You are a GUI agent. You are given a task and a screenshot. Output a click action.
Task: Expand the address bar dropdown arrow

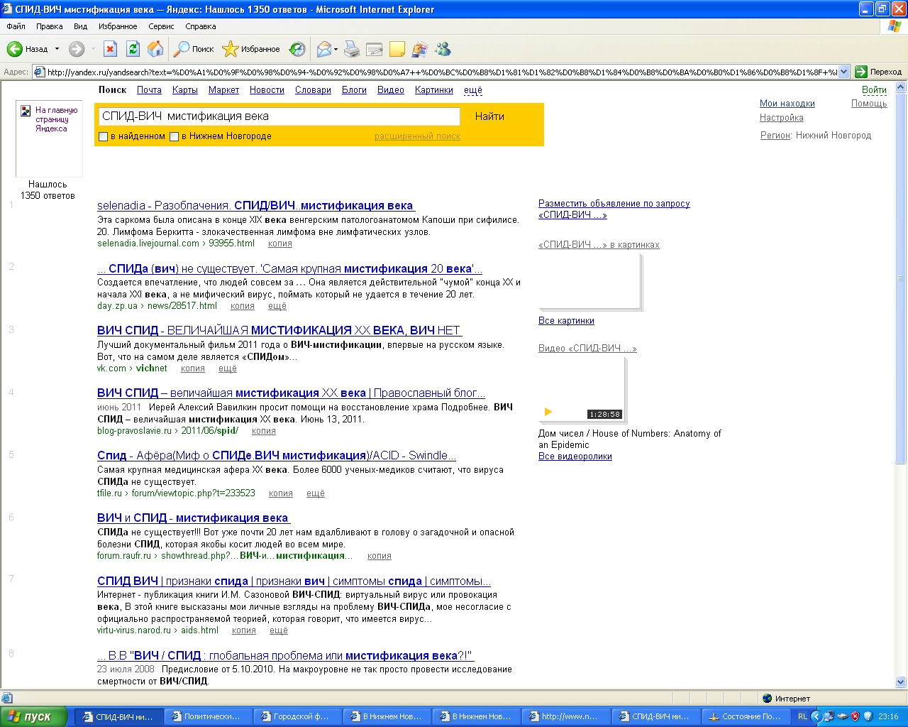click(844, 72)
